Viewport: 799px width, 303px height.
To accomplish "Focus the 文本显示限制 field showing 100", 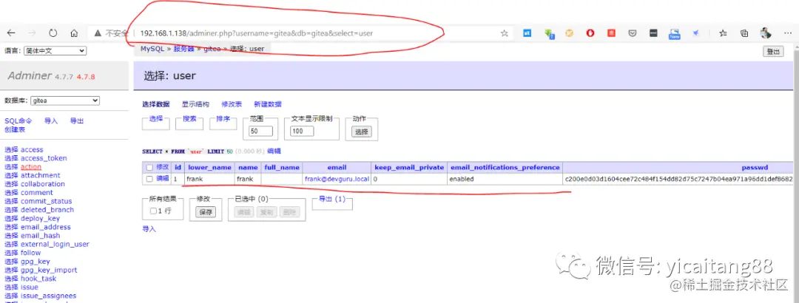I will pyautogui.click(x=302, y=131).
